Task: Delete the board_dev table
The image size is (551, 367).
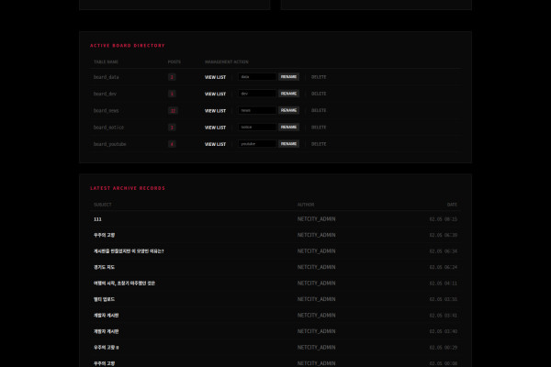Action: click(319, 94)
